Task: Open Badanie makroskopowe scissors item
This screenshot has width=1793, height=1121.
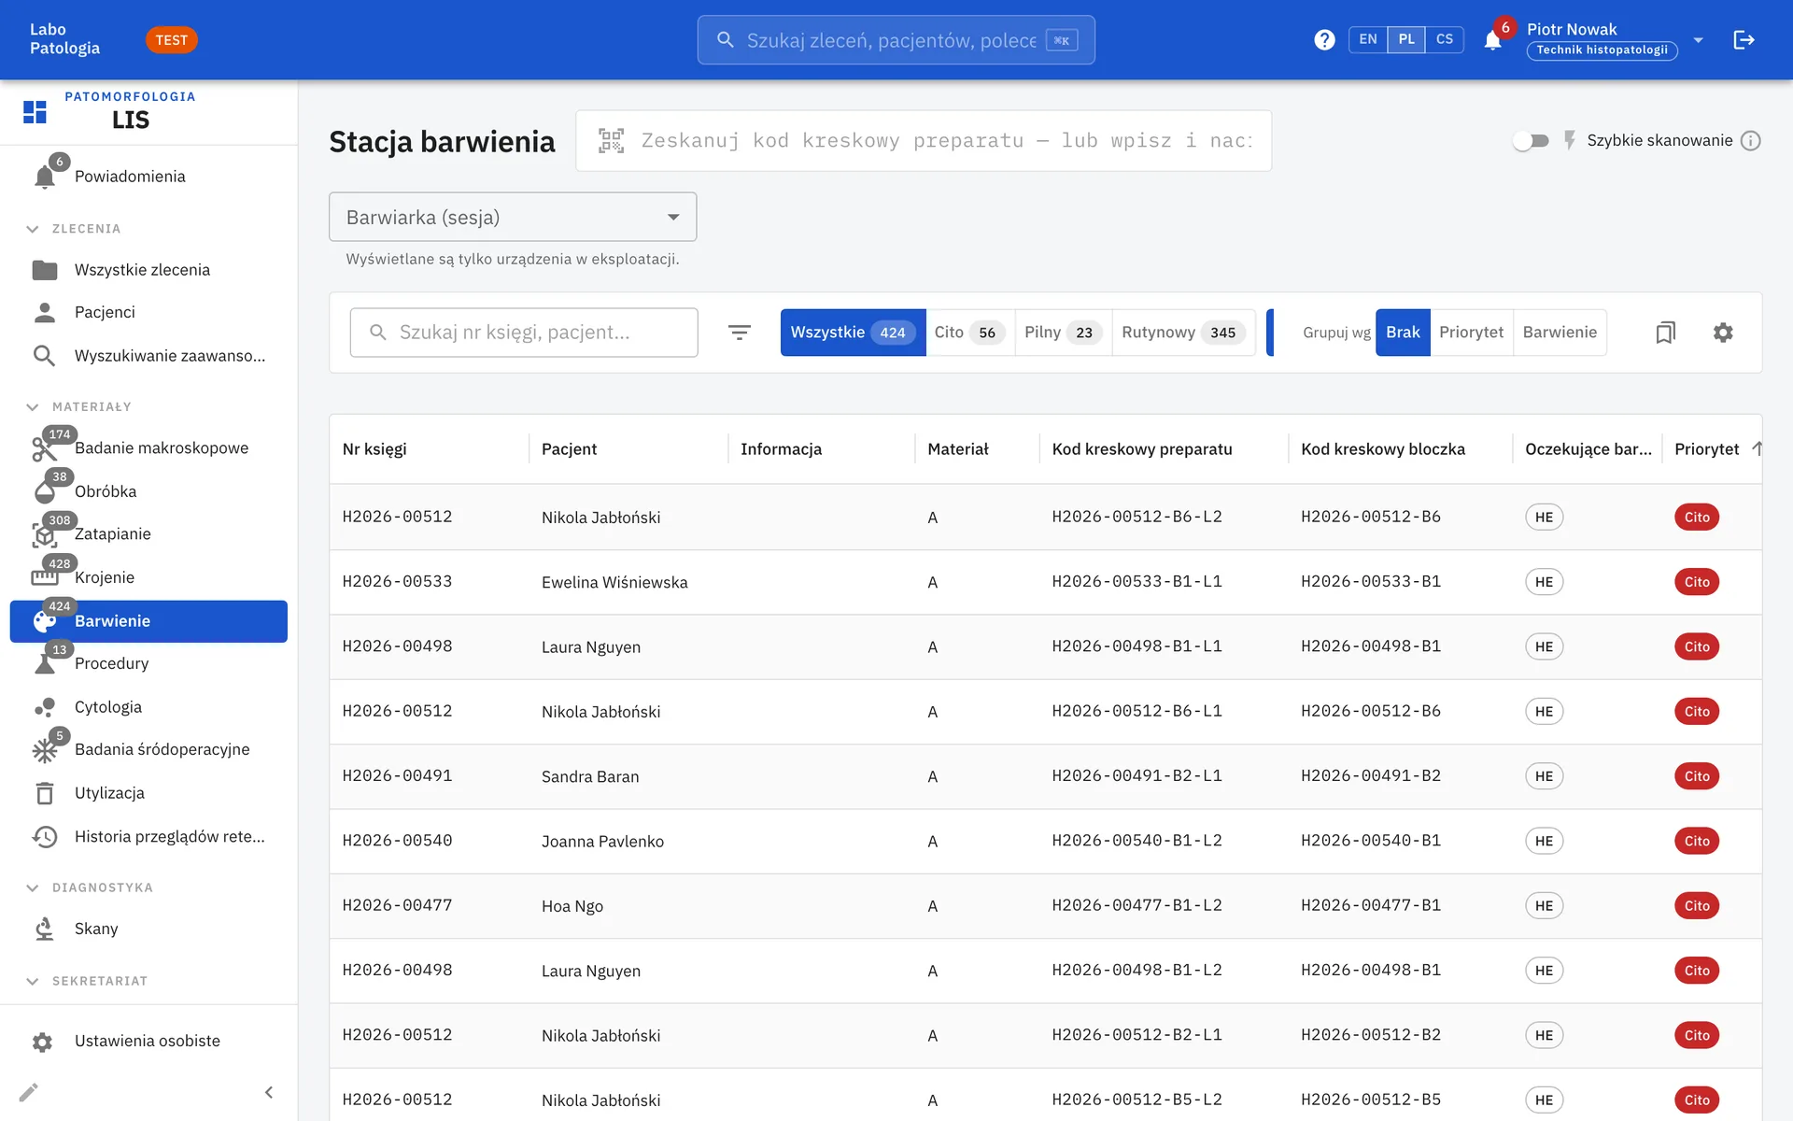Action: [x=148, y=448]
